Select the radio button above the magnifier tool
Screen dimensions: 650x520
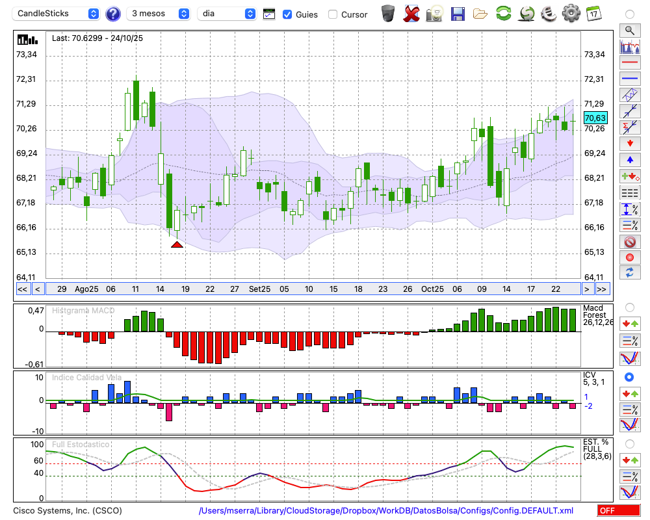pos(630,14)
